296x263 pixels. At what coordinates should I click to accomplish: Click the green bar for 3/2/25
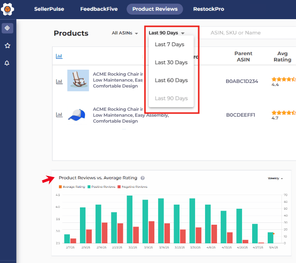pyautogui.click(x=130, y=219)
